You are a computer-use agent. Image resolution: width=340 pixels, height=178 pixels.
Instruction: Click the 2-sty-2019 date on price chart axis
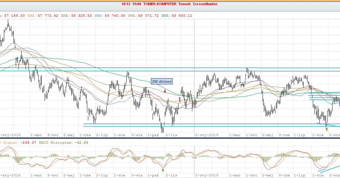click(x=206, y=135)
